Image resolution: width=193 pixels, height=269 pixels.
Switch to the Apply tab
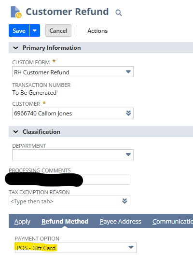coord(22,222)
